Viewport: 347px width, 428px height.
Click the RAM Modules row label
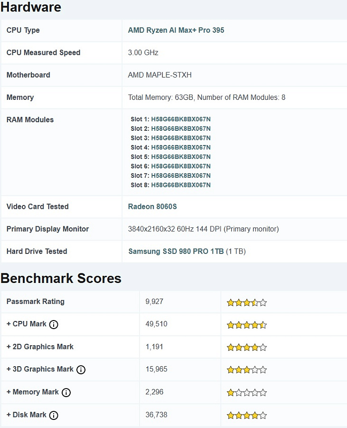30,119
